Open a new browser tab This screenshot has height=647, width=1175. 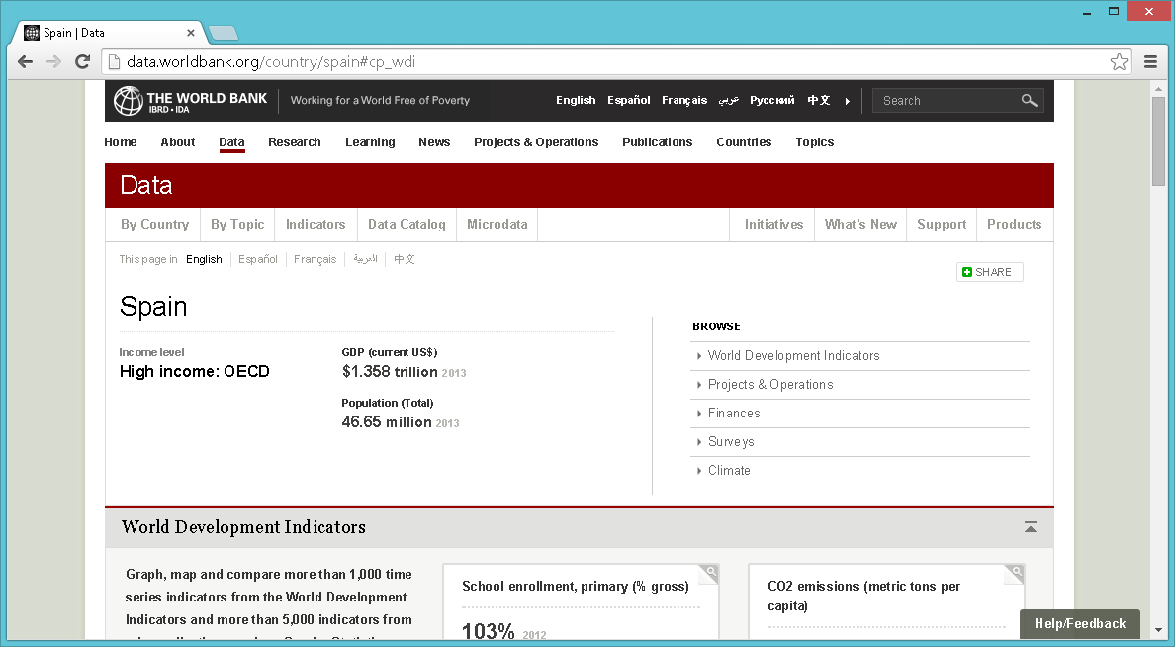click(x=224, y=33)
